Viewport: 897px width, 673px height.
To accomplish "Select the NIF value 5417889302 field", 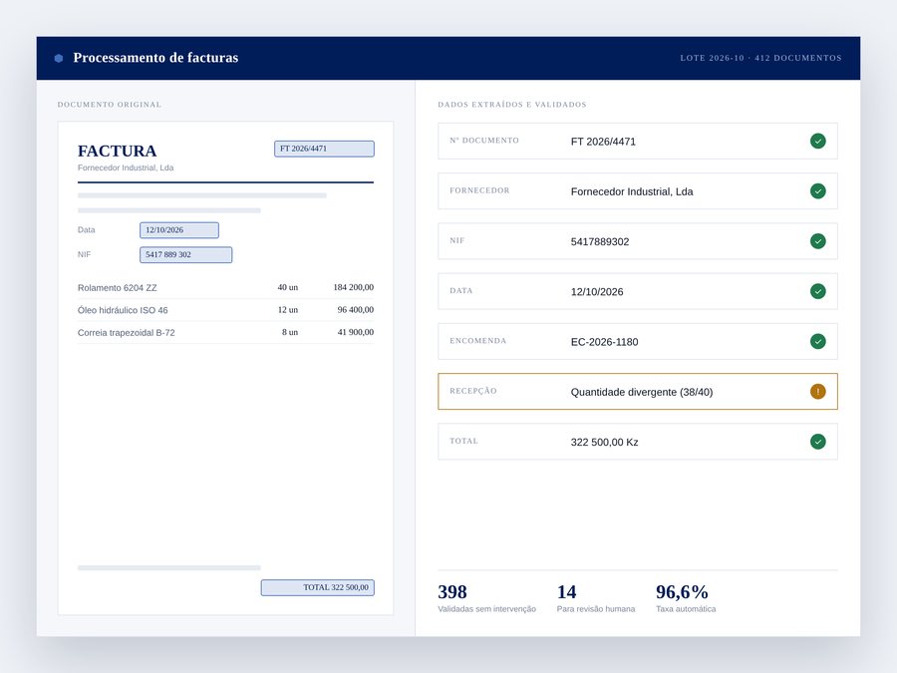I will (x=637, y=241).
